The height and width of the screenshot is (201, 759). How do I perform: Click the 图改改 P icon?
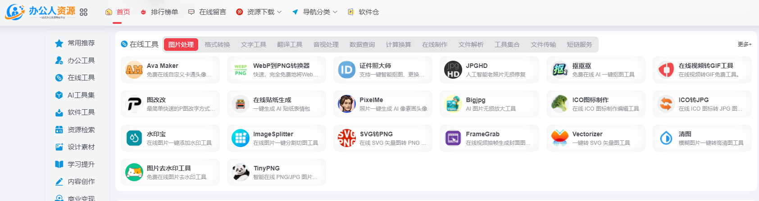click(134, 104)
